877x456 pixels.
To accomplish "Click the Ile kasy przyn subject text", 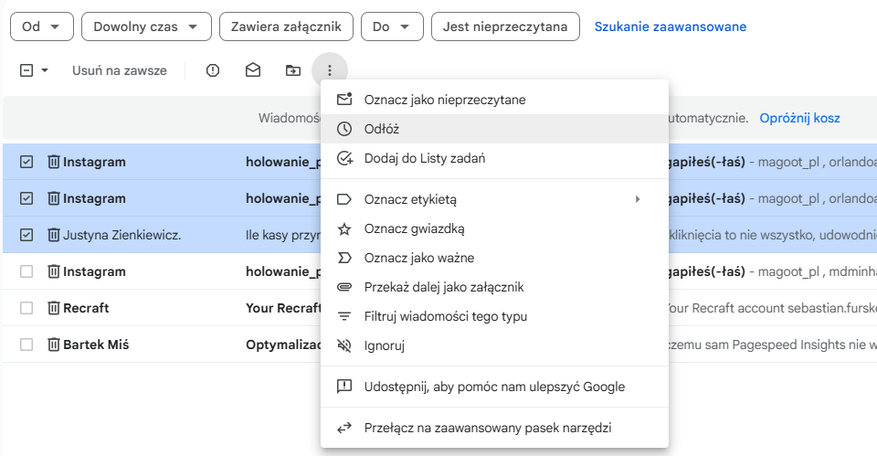I will [283, 235].
